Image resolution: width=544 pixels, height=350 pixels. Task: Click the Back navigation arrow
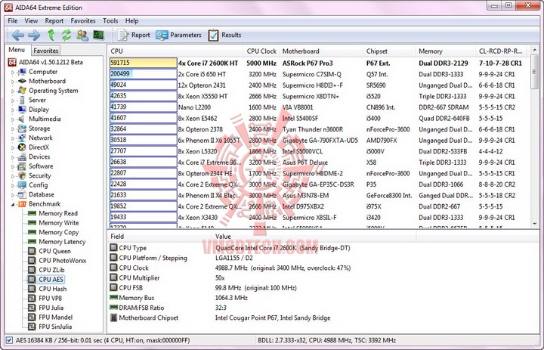tap(17, 35)
